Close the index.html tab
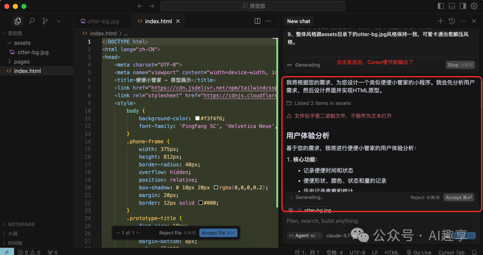 click(178, 21)
